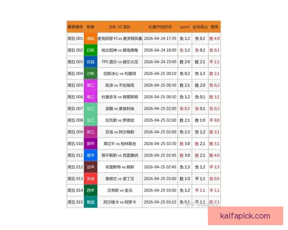Image resolution: width=288 pixels, height=230 pixels.
Task: Select the 胜 2:0 prediction in row 005
Action: tap(200, 85)
